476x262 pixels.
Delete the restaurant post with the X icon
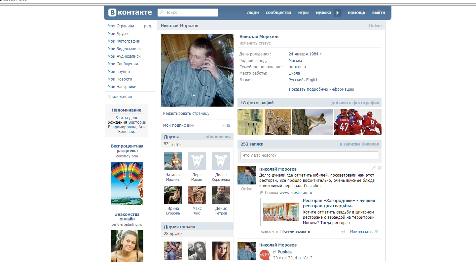click(x=380, y=168)
